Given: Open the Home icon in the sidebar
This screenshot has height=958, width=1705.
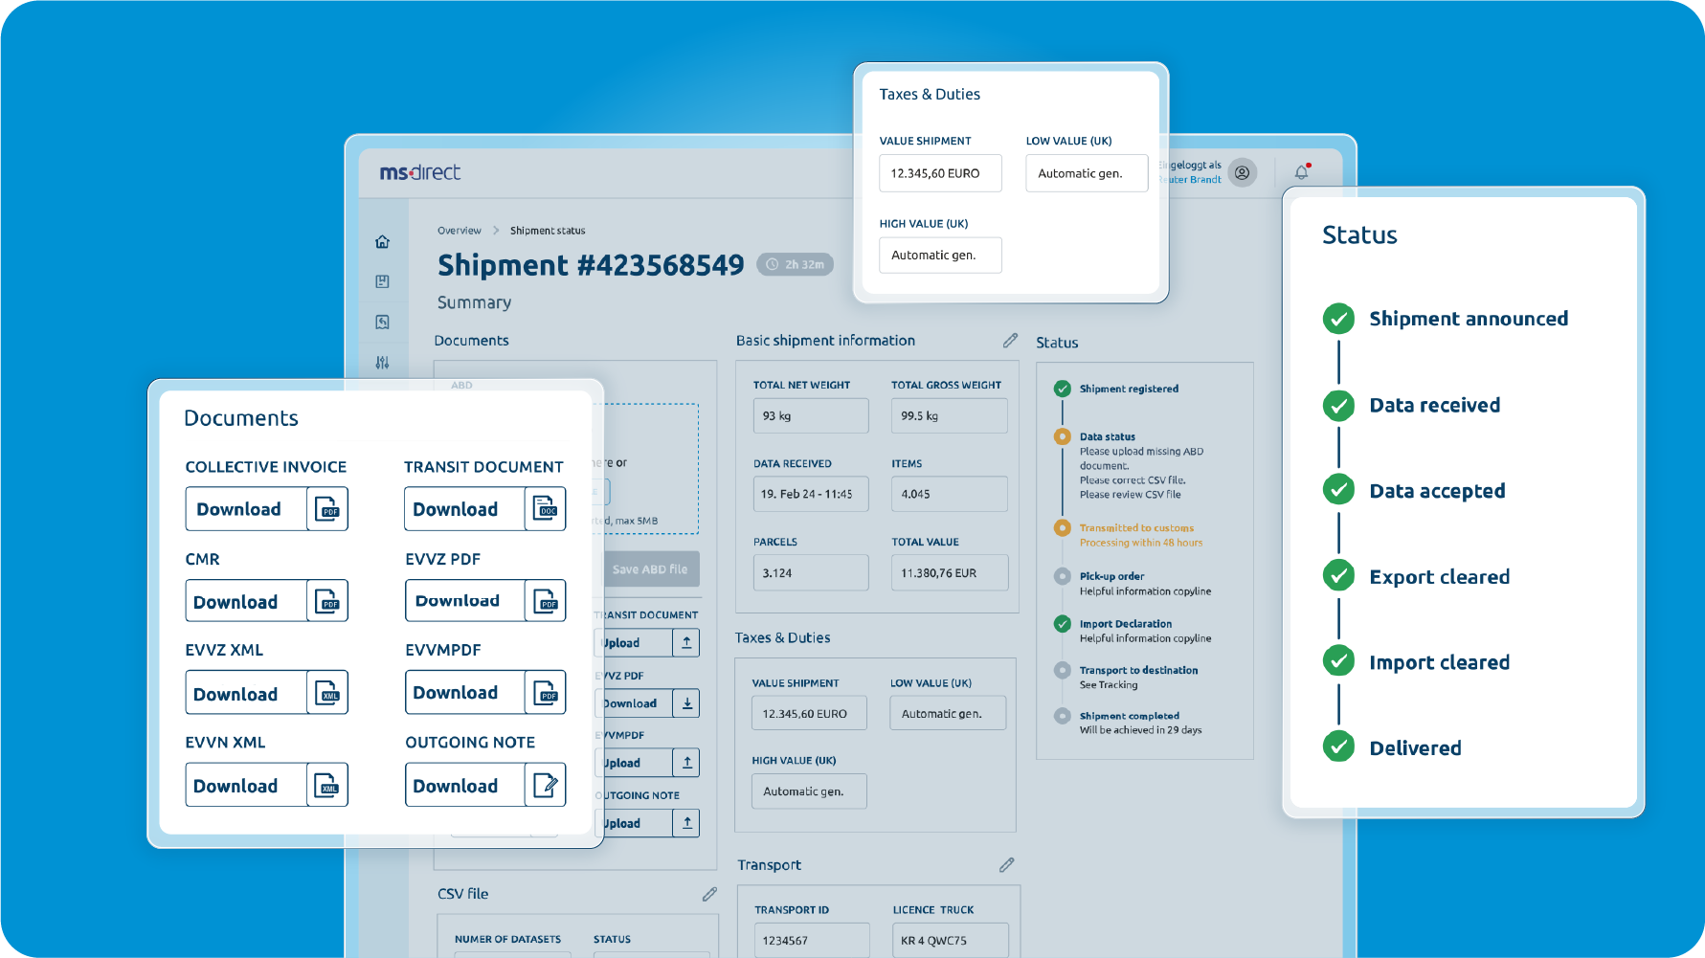Looking at the screenshot, I should [382, 241].
